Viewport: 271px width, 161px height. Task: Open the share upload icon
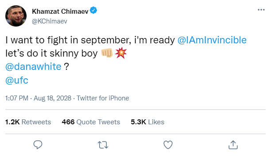[233, 145]
